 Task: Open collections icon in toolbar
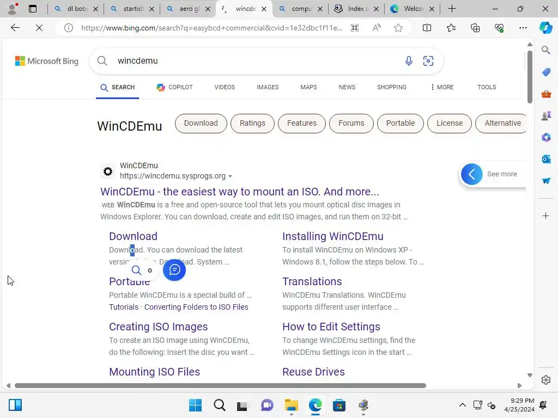coord(475,28)
